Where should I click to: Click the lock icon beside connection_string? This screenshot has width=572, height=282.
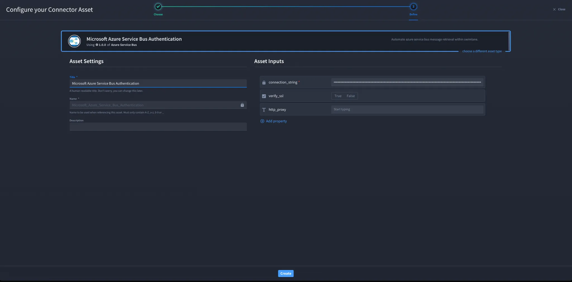point(264,83)
